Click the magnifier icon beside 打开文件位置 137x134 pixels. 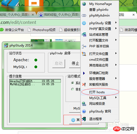pyautogui.click(x=84, y=54)
